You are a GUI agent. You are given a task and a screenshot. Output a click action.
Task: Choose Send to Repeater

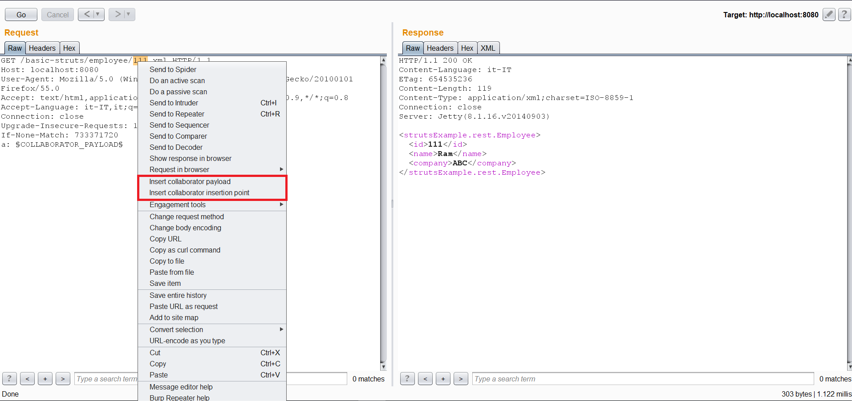pos(212,114)
